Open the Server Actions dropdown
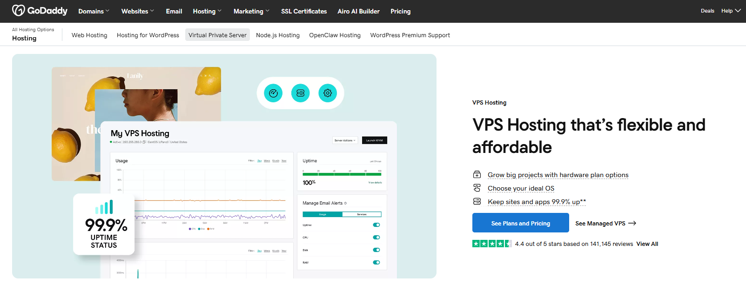 (x=345, y=140)
